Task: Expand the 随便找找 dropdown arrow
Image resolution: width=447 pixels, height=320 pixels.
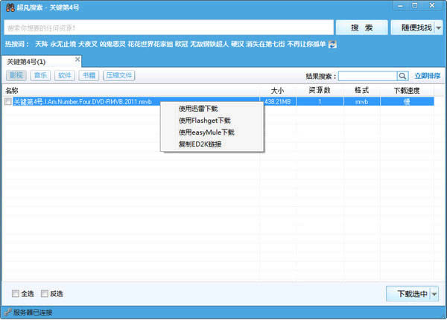Action: [x=438, y=28]
